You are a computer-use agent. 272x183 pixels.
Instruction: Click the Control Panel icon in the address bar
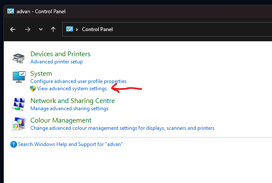pos(70,29)
